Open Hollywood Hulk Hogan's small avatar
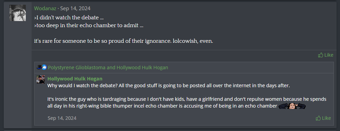 pos(41,79)
